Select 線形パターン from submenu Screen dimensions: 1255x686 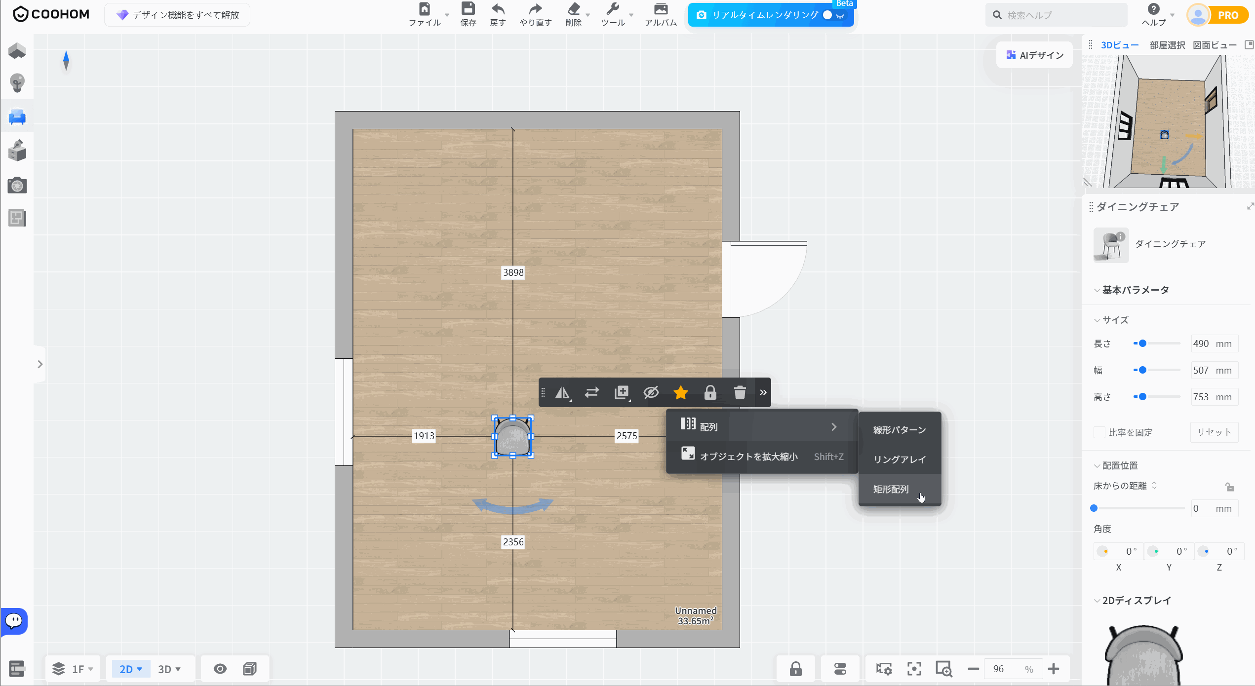[x=900, y=430]
